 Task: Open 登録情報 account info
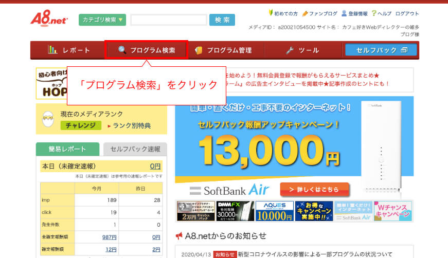pyautogui.click(x=357, y=13)
